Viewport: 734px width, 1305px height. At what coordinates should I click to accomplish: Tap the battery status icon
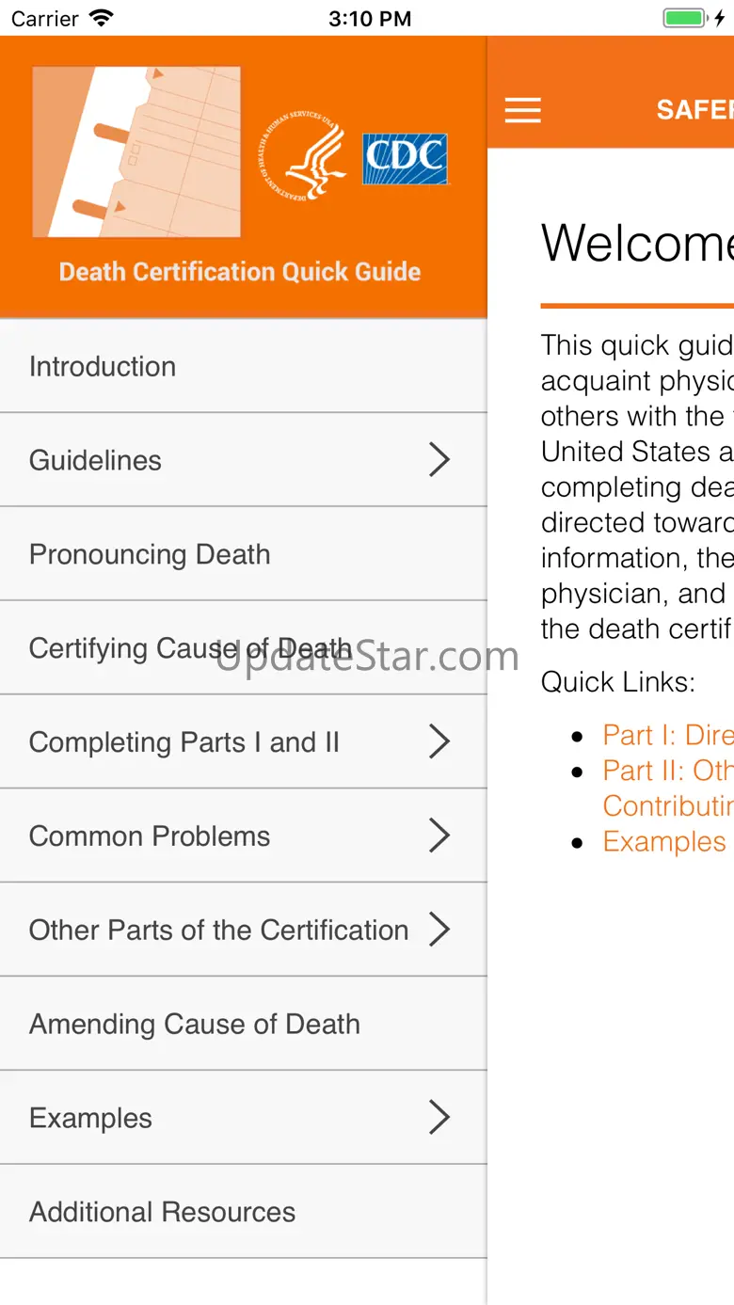tap(685, 18)
